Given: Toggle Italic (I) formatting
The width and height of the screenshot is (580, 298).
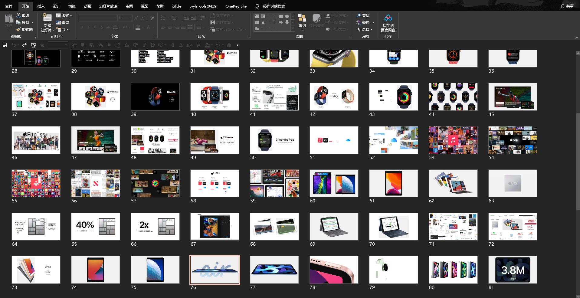Looking at the screenshot, I should [x=88, y=27].
